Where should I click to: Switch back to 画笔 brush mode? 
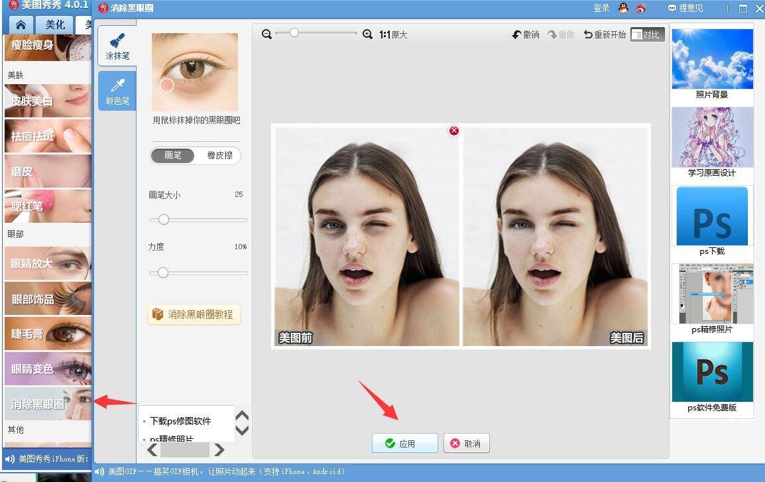click(173, 155)
